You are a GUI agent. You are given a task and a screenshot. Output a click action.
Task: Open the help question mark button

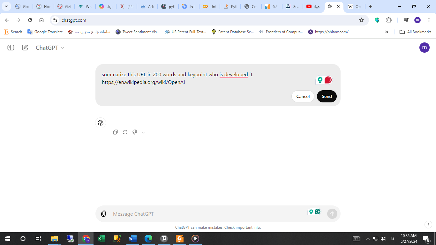(x=428, y=225)
